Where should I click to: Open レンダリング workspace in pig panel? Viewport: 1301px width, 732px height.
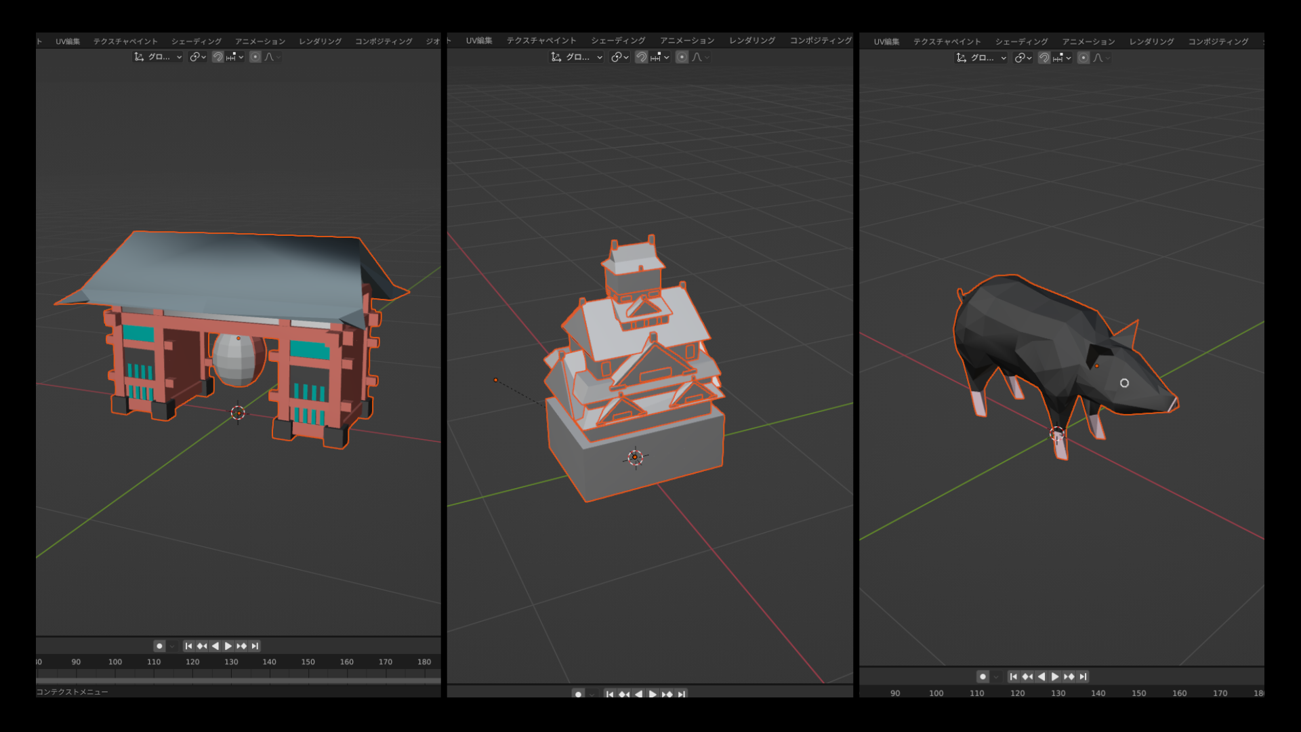pyautogui.click(x=1151, y=41)
